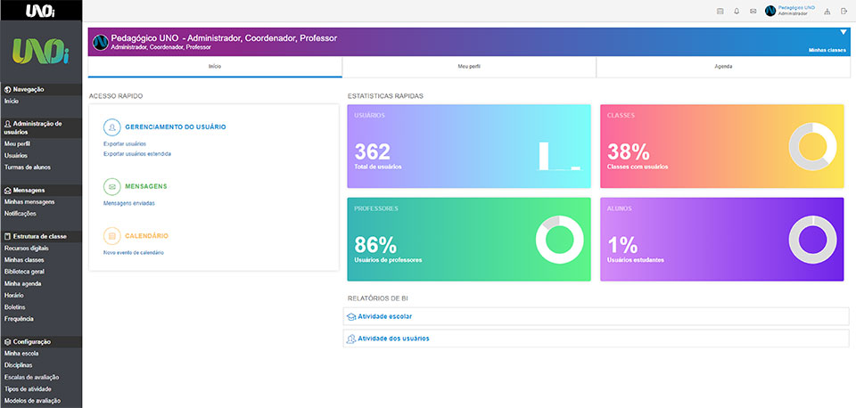Open Disciplinas in sidebar

click(x=18, y=365)
